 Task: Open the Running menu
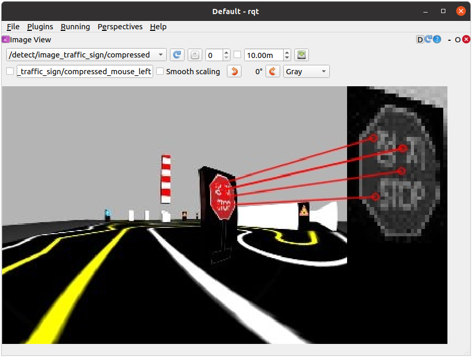click(x=75, y=27)
